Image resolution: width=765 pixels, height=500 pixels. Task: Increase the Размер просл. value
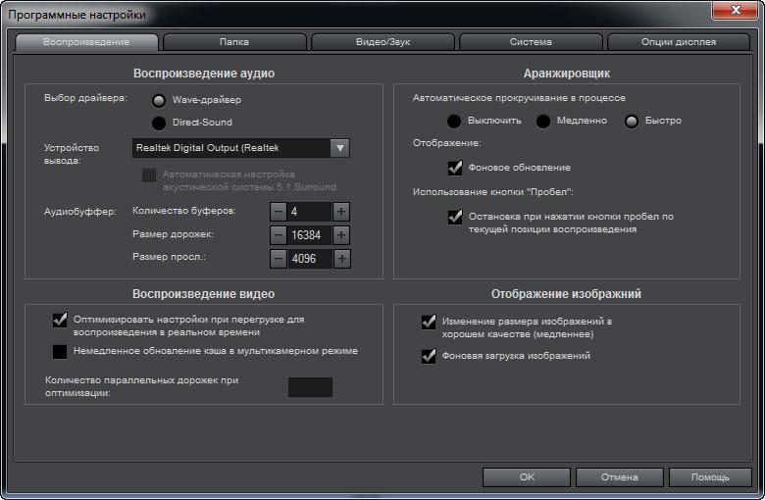[x=341, y=259]
